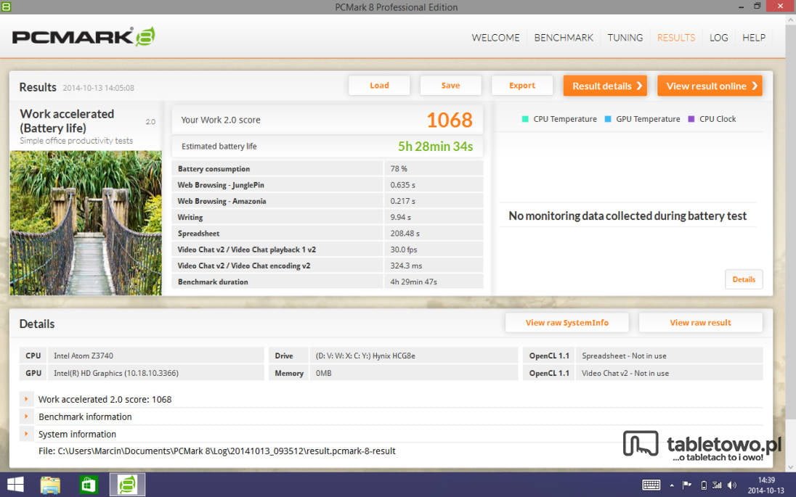
Task: Click View result online
Action: (710, 86)
